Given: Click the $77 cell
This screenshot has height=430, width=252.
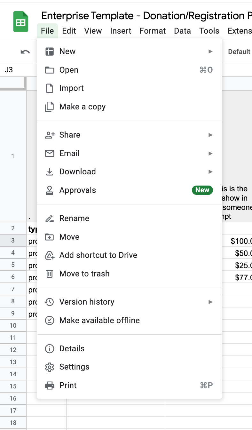Looking at the screenshot, I should [x=237, y=277].
